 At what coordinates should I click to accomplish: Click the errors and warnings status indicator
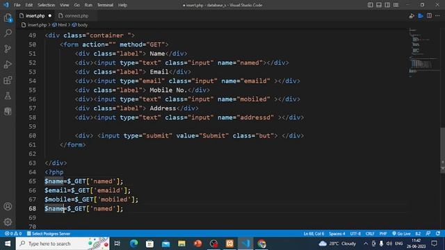(13, 233)
